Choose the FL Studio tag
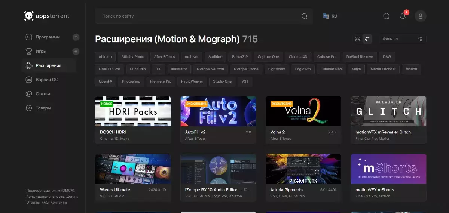The height and width of the screenshot is (213, 449). coord(138,69)
